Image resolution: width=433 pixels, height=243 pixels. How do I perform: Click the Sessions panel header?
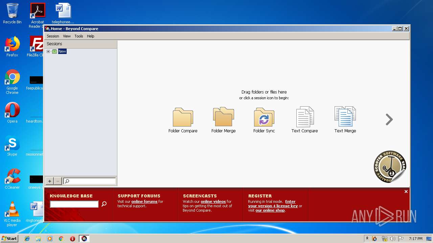(x=81, y=44)
